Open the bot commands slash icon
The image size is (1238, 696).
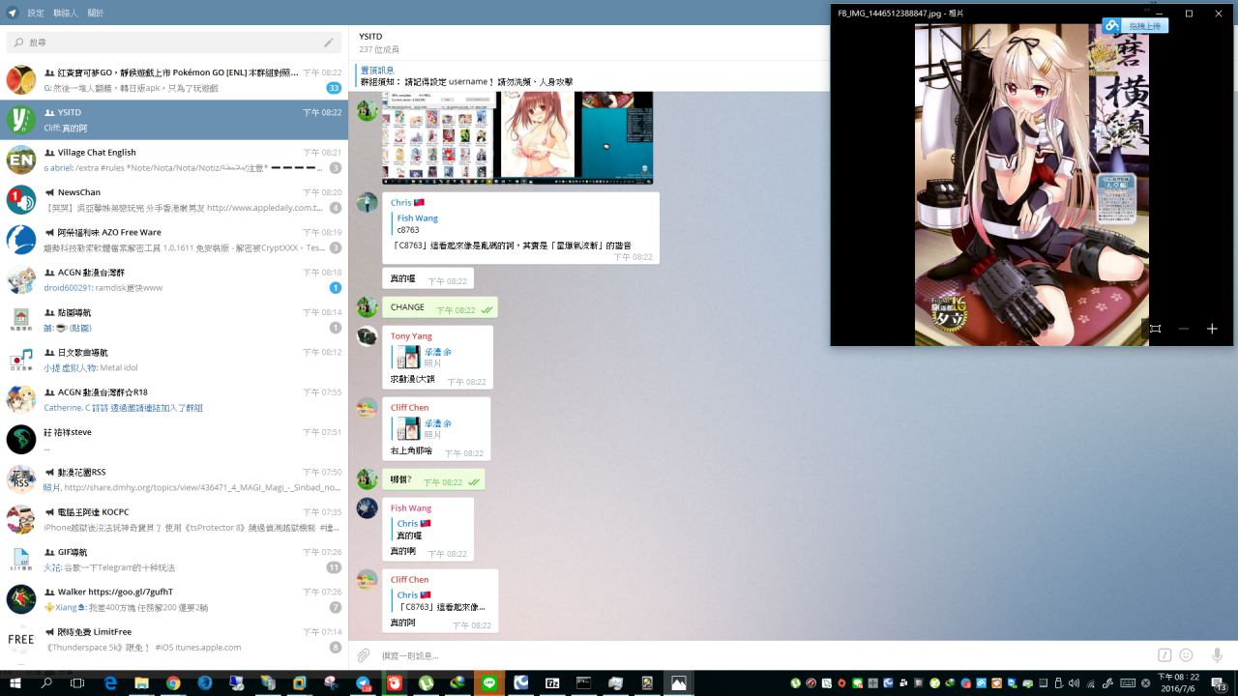coord(1164,655)
